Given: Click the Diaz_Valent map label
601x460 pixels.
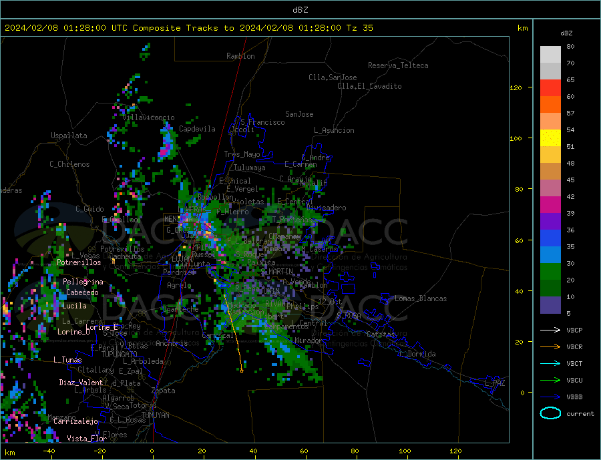Looking at the screenshot, I should point(81,383).
